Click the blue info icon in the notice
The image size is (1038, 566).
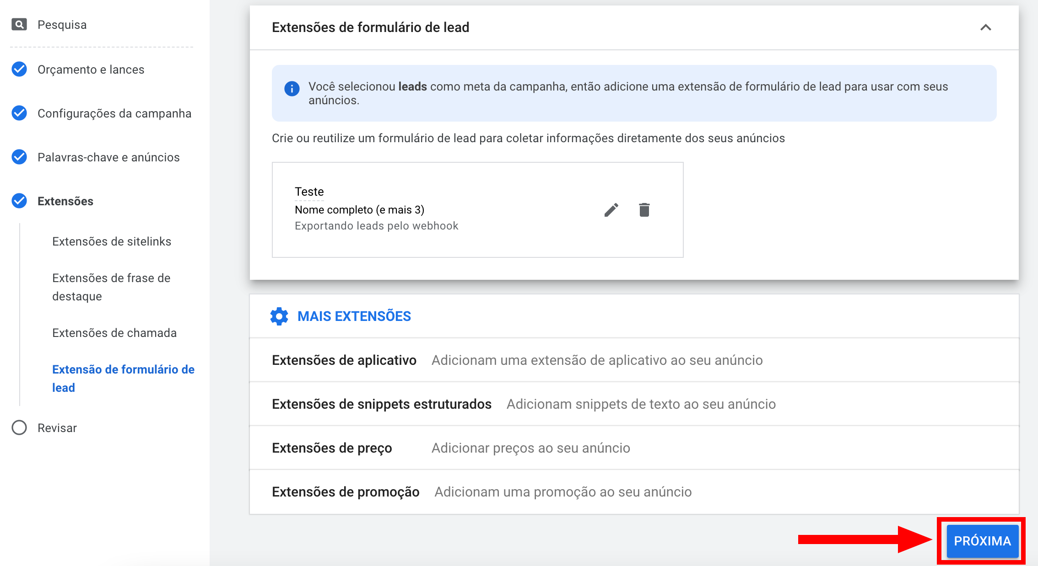tap(292, 88)
